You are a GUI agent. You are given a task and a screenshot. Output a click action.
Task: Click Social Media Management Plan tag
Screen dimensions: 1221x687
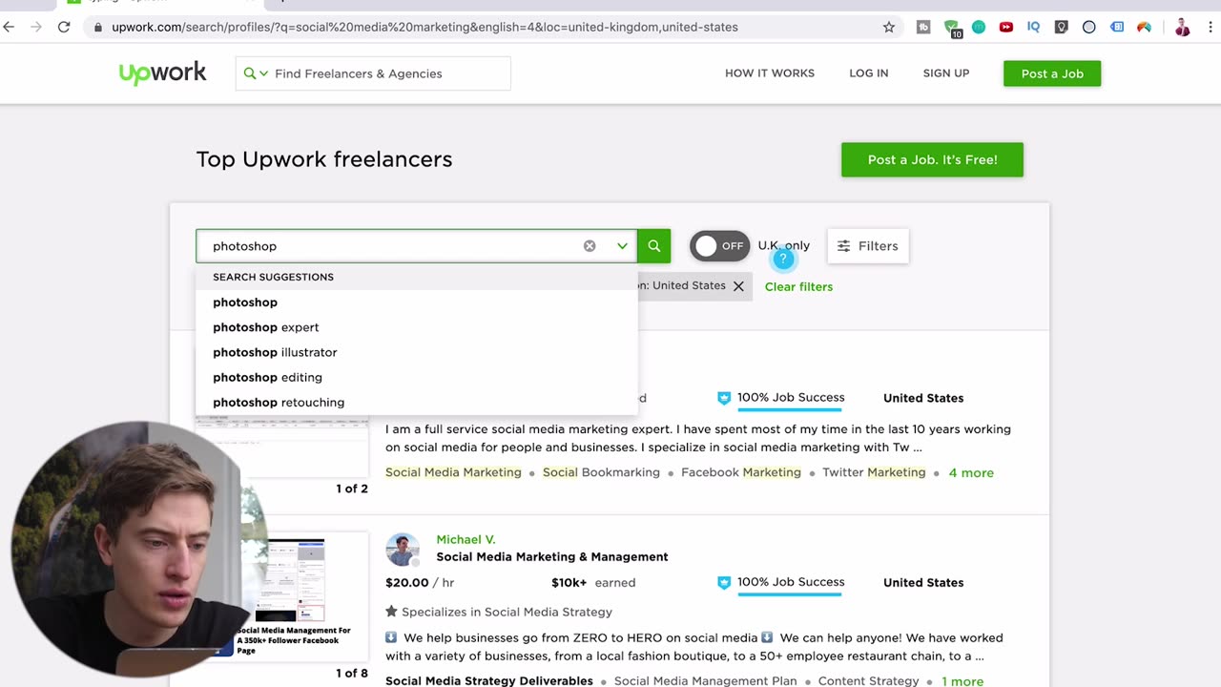(705, 681)
